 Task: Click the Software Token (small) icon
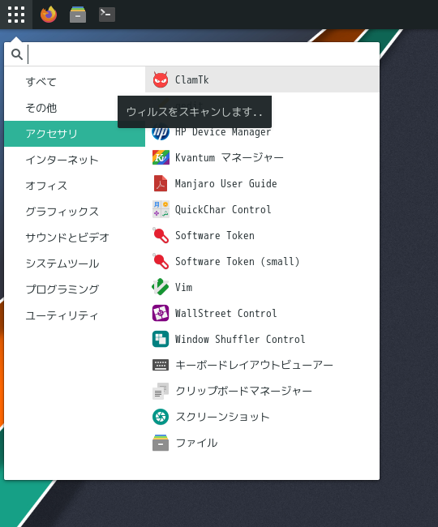tap(161, 261)
